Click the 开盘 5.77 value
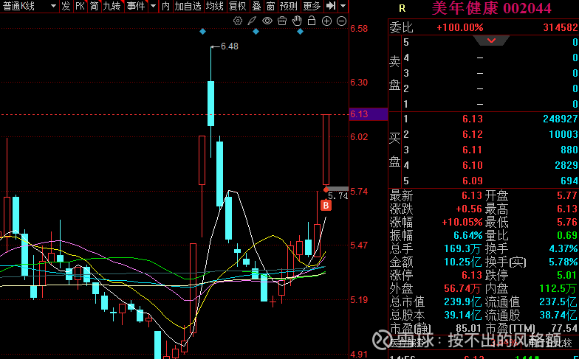 click(567, 195)
